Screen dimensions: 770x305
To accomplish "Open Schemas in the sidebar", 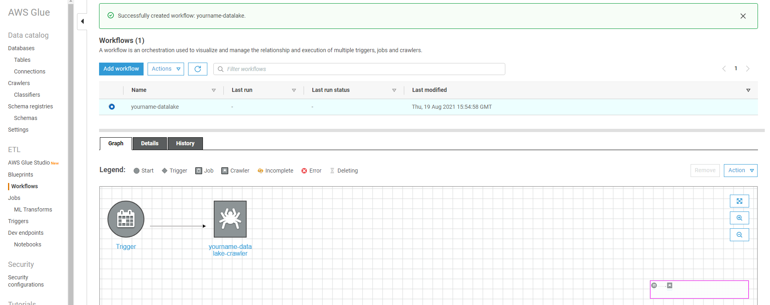I will 26,118.
